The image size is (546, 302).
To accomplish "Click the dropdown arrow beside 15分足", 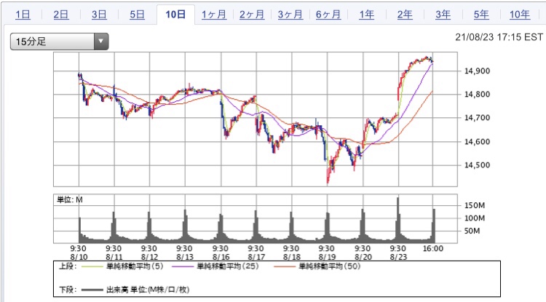I will [x=101, y=41].
